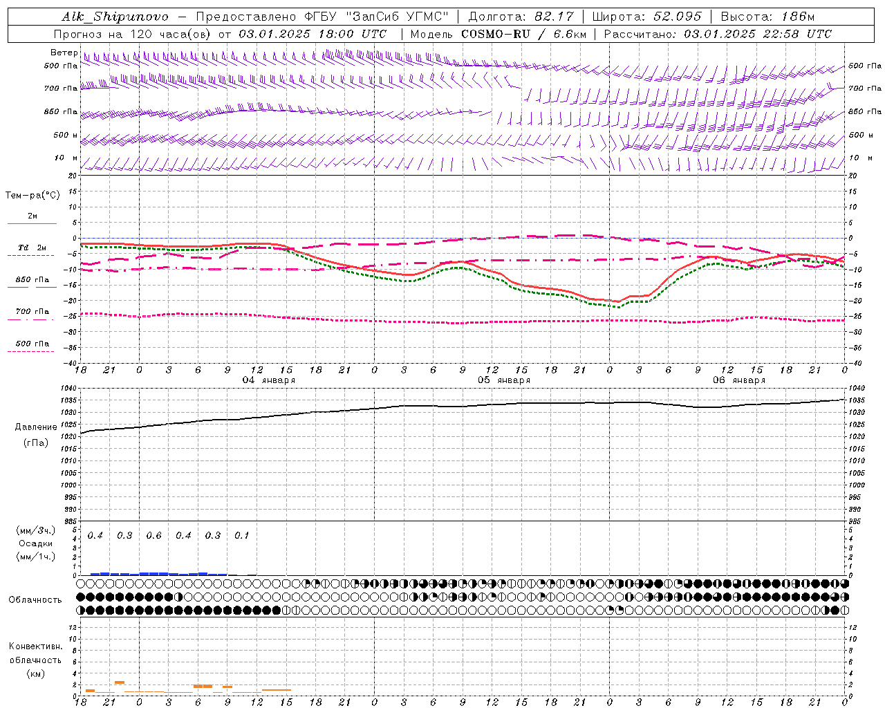Click the 0.6 precipitation amount
The image size is (885, 708).
153,535
